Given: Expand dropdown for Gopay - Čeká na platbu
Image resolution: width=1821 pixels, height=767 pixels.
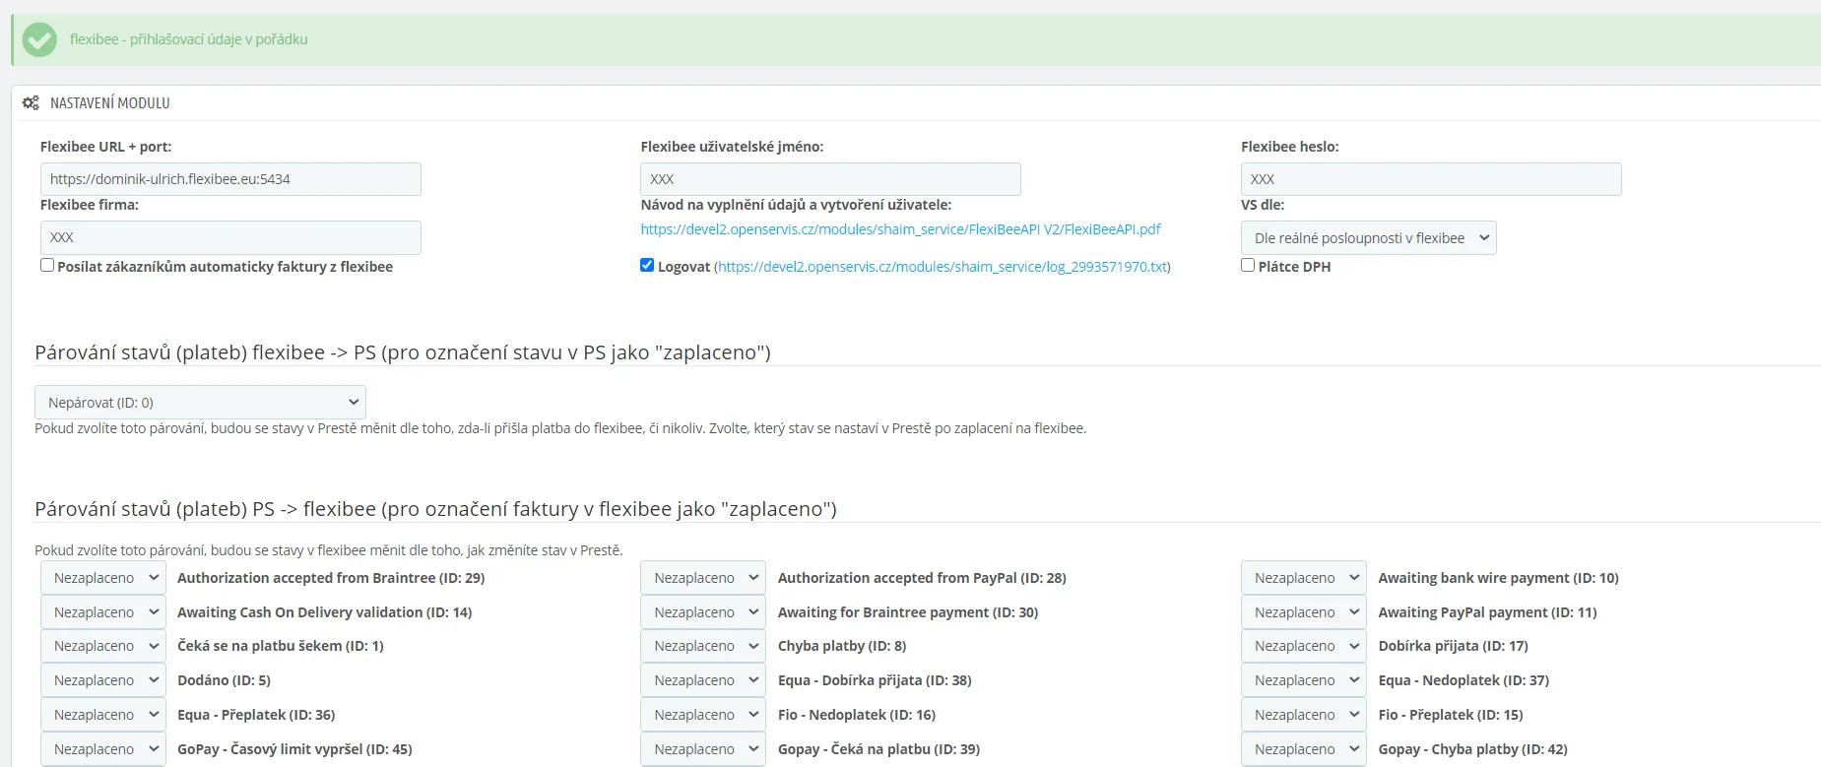Looking at the screenshot, I should click(x=703, y=749).
